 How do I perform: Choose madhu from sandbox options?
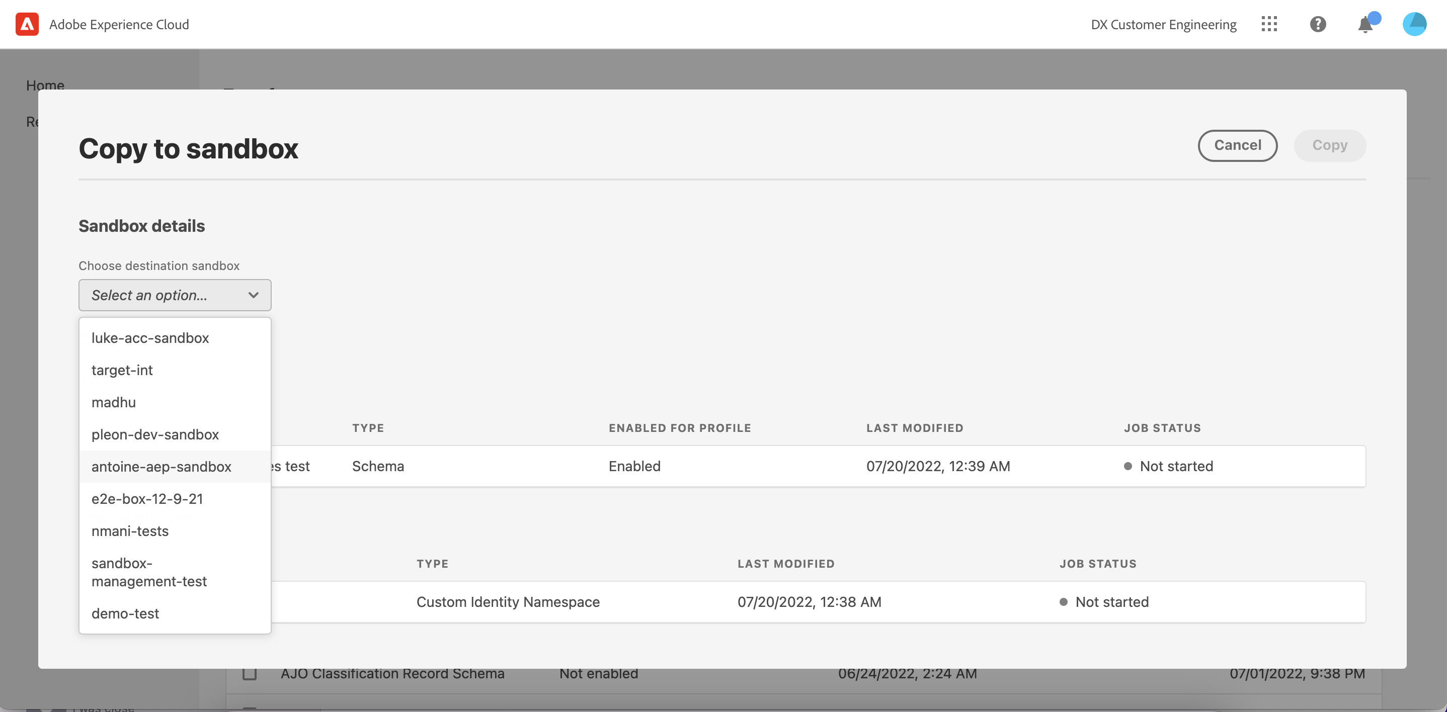point(114,402)
